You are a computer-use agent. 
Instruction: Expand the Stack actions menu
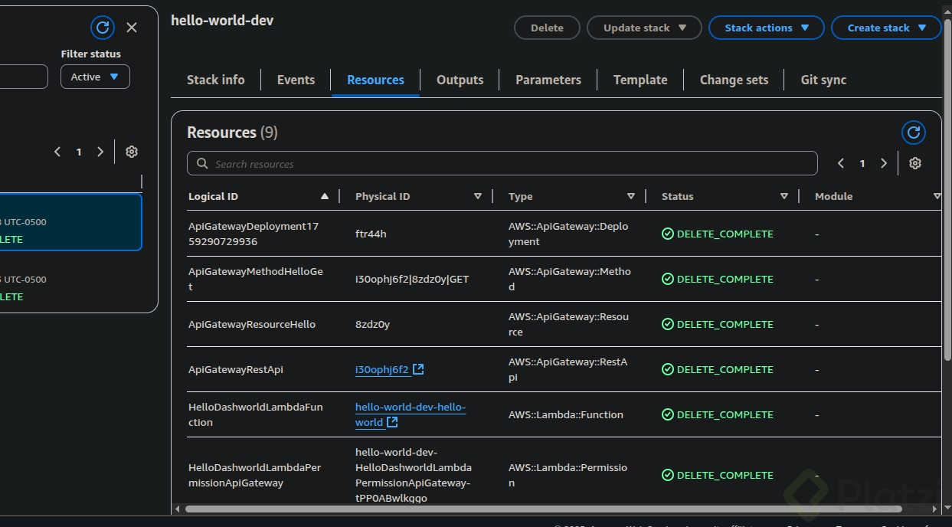pos(766,28)
